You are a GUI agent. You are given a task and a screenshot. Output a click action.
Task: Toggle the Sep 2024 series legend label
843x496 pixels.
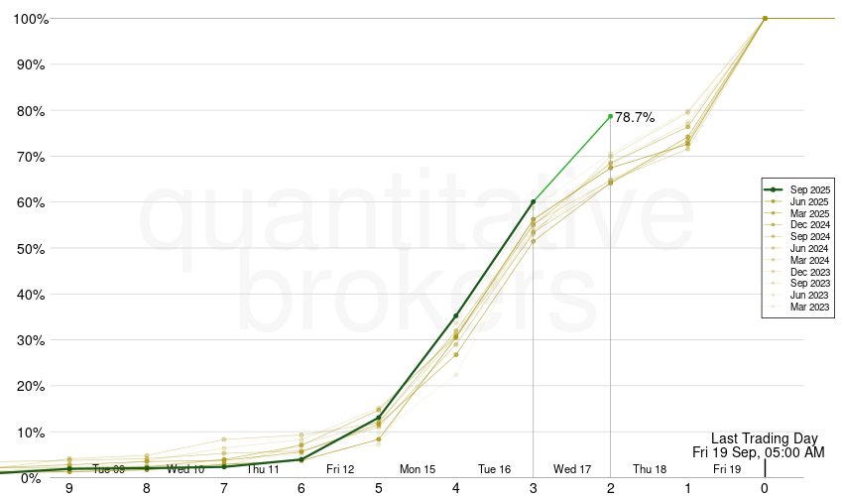coord(810,237)
